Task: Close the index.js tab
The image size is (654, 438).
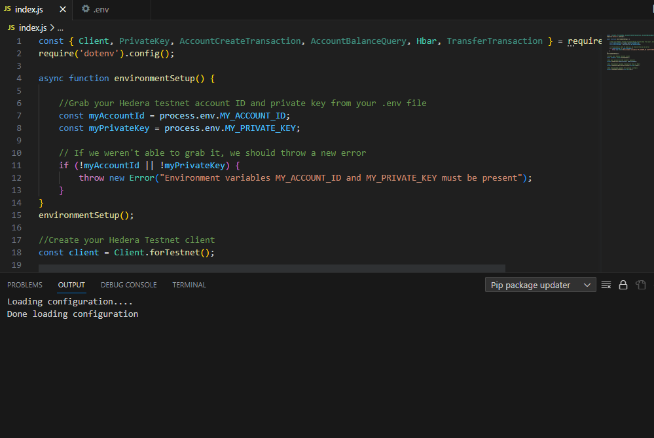Action: [63, 9]
